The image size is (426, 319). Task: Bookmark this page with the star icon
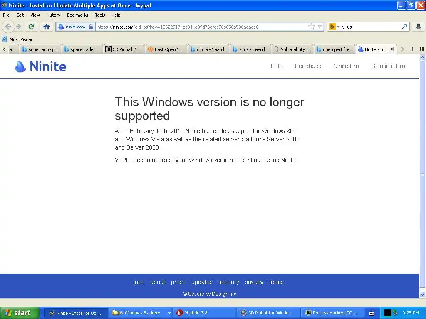coord(311,27)
